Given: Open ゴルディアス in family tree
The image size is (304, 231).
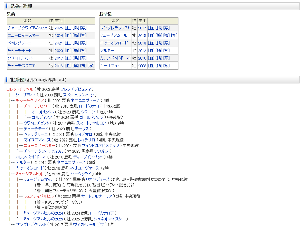Looking at the screenshot, I should coord(42,117).
